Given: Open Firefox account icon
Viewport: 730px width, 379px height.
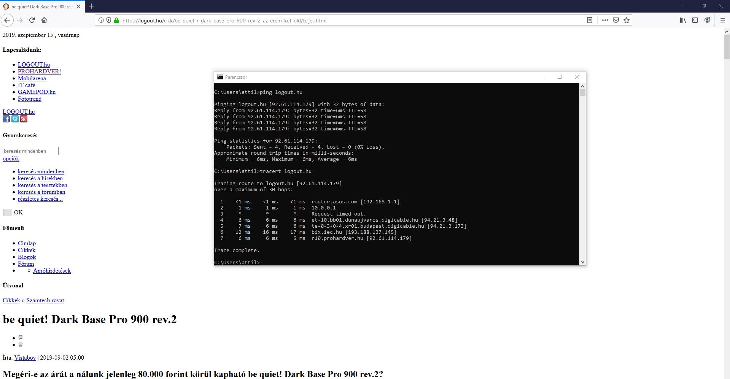Looking at the screenshot, I should pyautogui.click(x=707, y=21).
